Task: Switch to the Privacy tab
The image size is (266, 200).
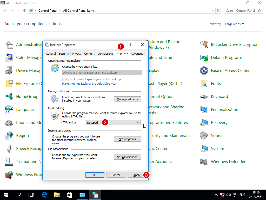Action: click(77, 54)
